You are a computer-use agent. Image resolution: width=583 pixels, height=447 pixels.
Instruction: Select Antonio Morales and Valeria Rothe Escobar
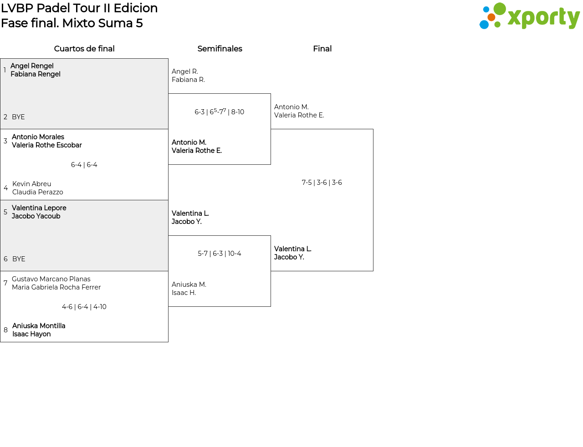(46, 141)
